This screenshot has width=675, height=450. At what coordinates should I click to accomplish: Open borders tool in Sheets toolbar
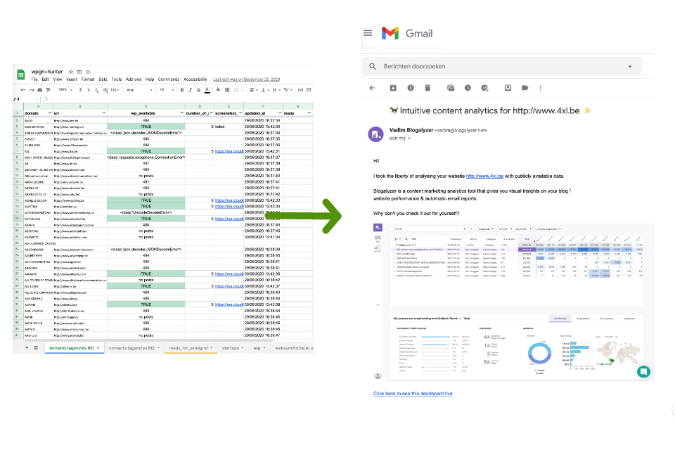coord(227,90)
